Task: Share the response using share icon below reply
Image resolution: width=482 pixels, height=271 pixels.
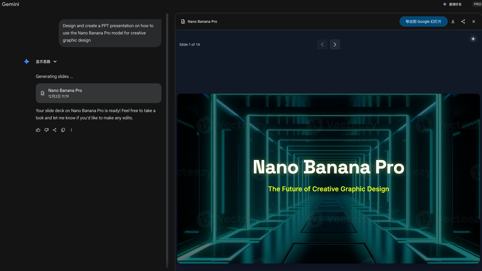Action: point(55,130)
